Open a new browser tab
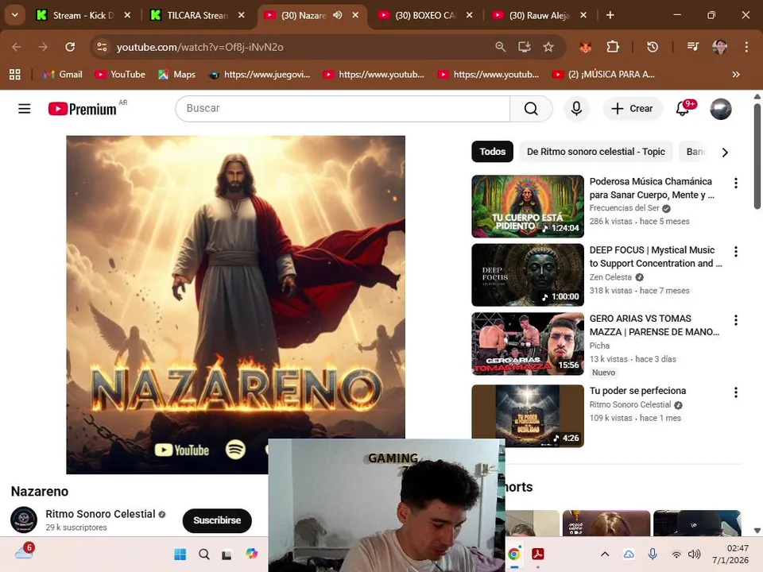Screen dimensions: 763x572 point(610,15)
